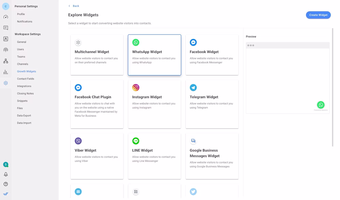Open Channels in Workspace Settings
This screenshot has width=340, height=200.
click(x=22, y=64)
